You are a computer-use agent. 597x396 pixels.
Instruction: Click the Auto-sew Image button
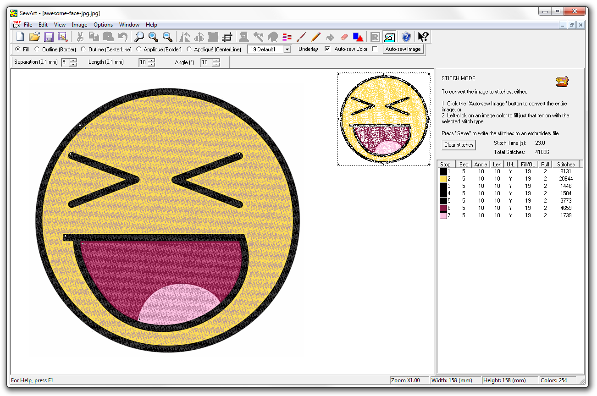(x=403, y=49)
